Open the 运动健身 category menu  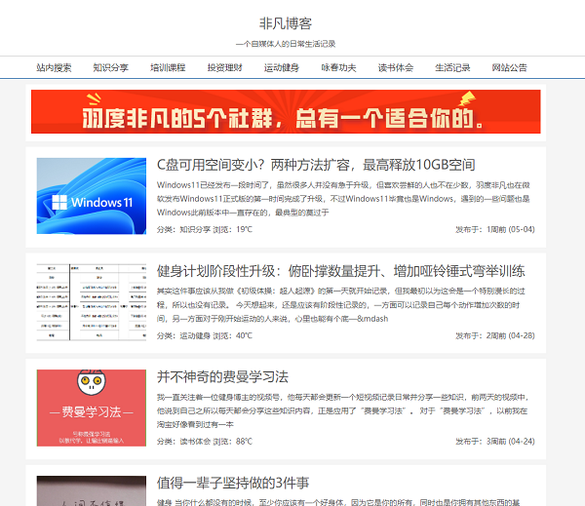pyautogui.click(x=282, y=67)
